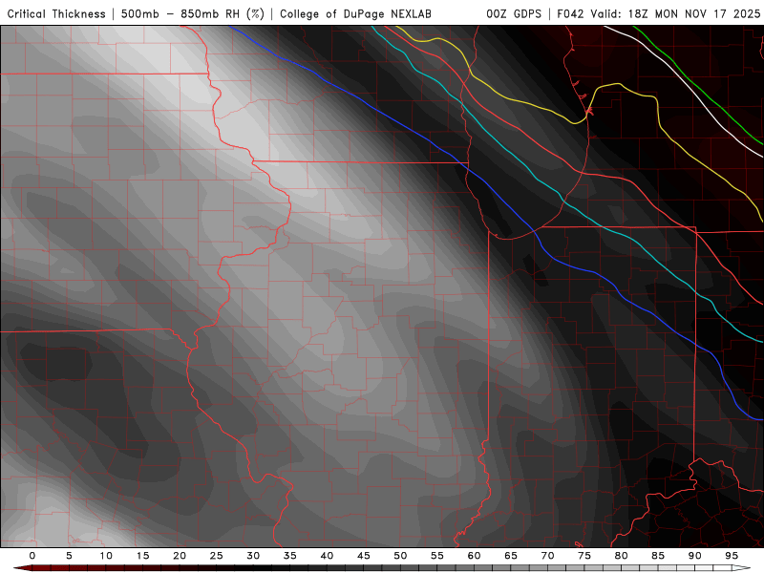Click the '15' value on the color scale
The image size is (764, 573).
coord(142,556)
